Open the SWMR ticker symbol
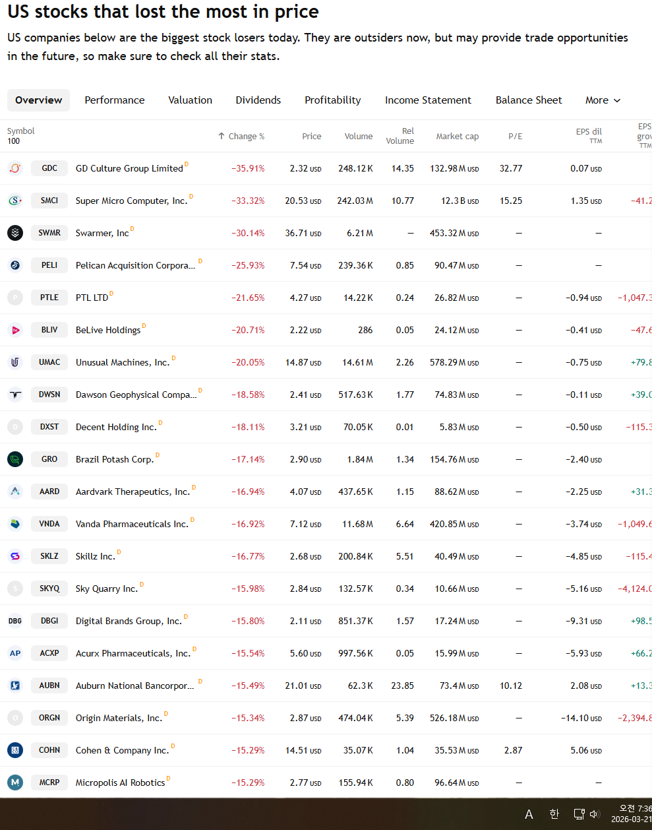 pyautogui.click(x=49, y=233)
